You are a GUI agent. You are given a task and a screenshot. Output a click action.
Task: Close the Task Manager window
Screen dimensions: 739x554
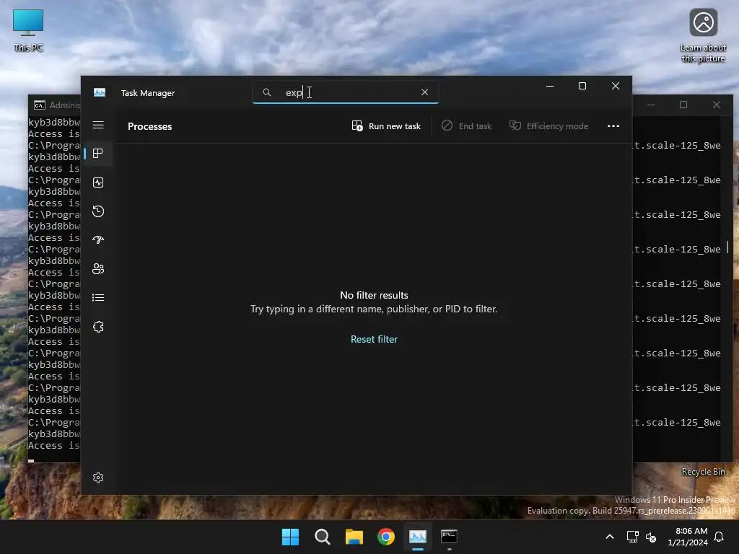click(616, 86)
